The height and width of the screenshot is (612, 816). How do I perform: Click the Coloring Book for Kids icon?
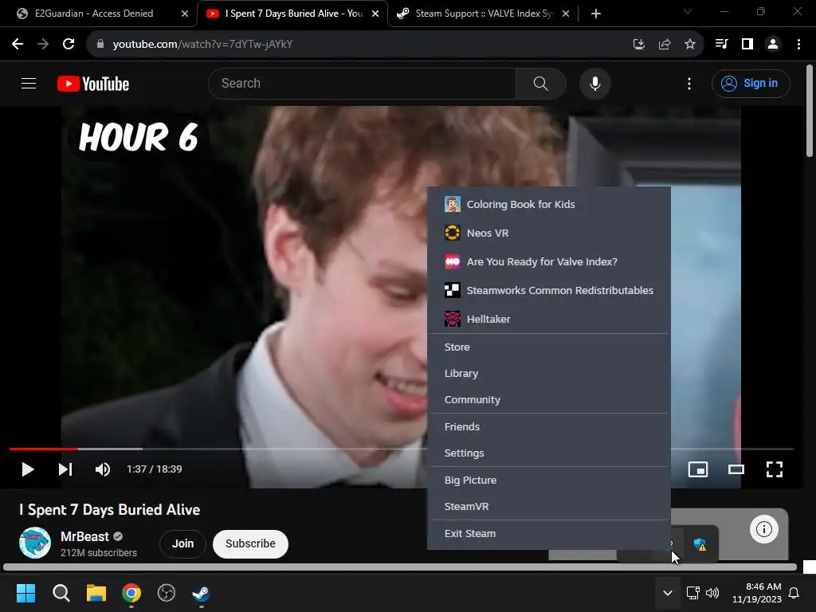pyautogui.click(x=453, y=204)
